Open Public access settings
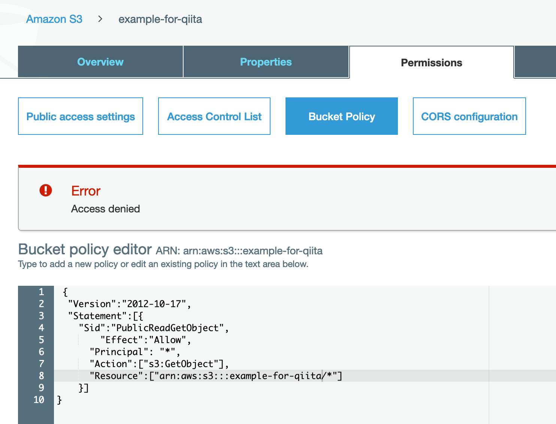Screen dimensions: 556x424 81,116
